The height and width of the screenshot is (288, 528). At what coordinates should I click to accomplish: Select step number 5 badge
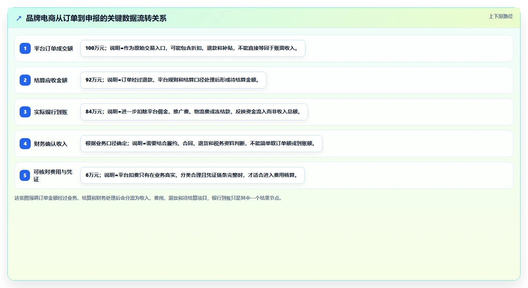[x=25, y=175]
